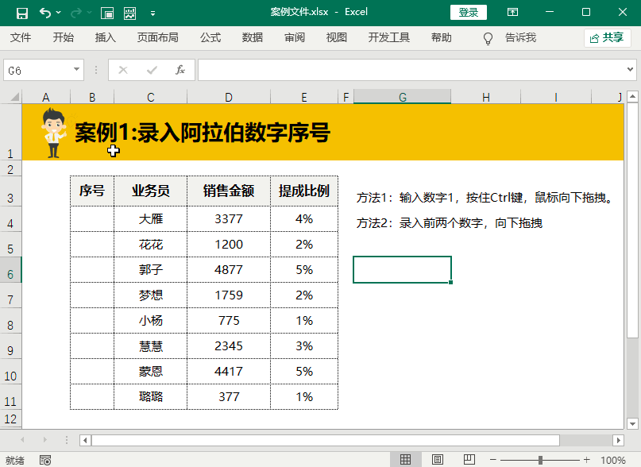Click the Tell Me lightbulb icon
Screen dimensions: 641x467
click(488, 38)
